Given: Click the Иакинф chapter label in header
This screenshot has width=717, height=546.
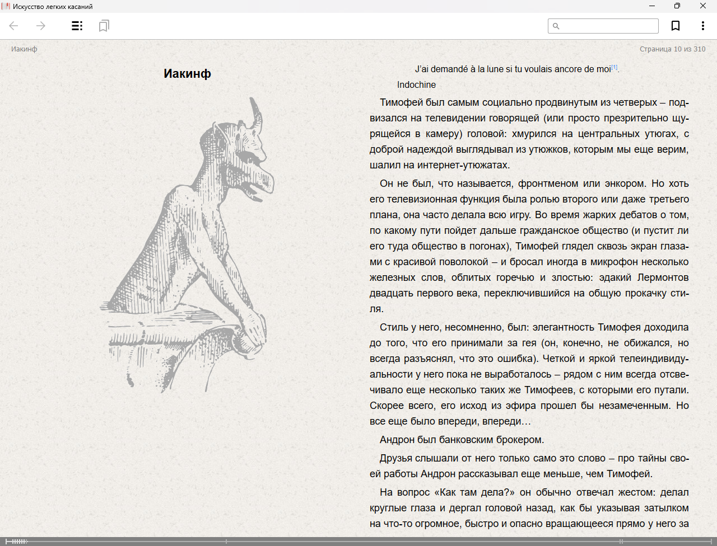Looking at the screenshot, I should pos(24,49).
